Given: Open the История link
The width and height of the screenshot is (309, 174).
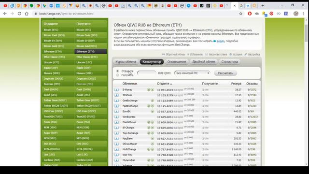Looking at the screenshot, I should pyautogui.click(x=237, y=54).
